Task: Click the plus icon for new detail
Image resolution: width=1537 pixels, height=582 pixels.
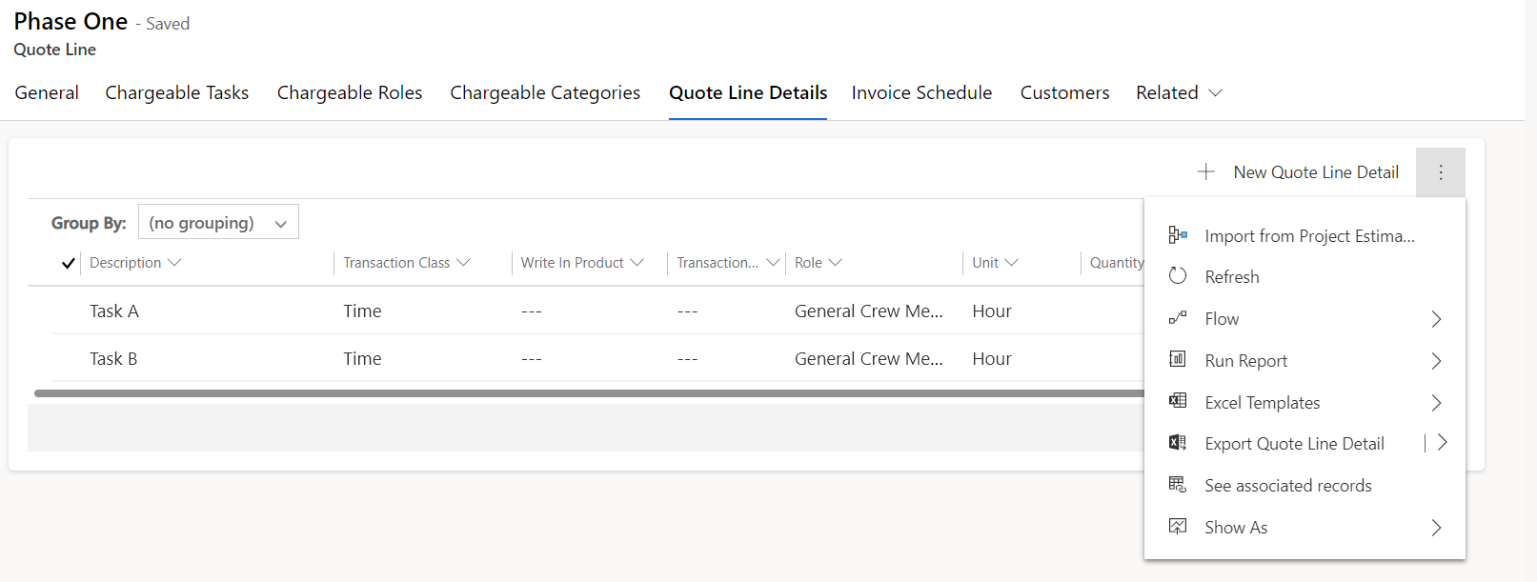Action: pyautogui.click(x=1205, y=171)
